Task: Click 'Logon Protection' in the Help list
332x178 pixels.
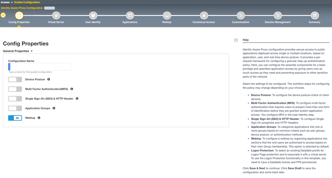Action: coord(262,150)
